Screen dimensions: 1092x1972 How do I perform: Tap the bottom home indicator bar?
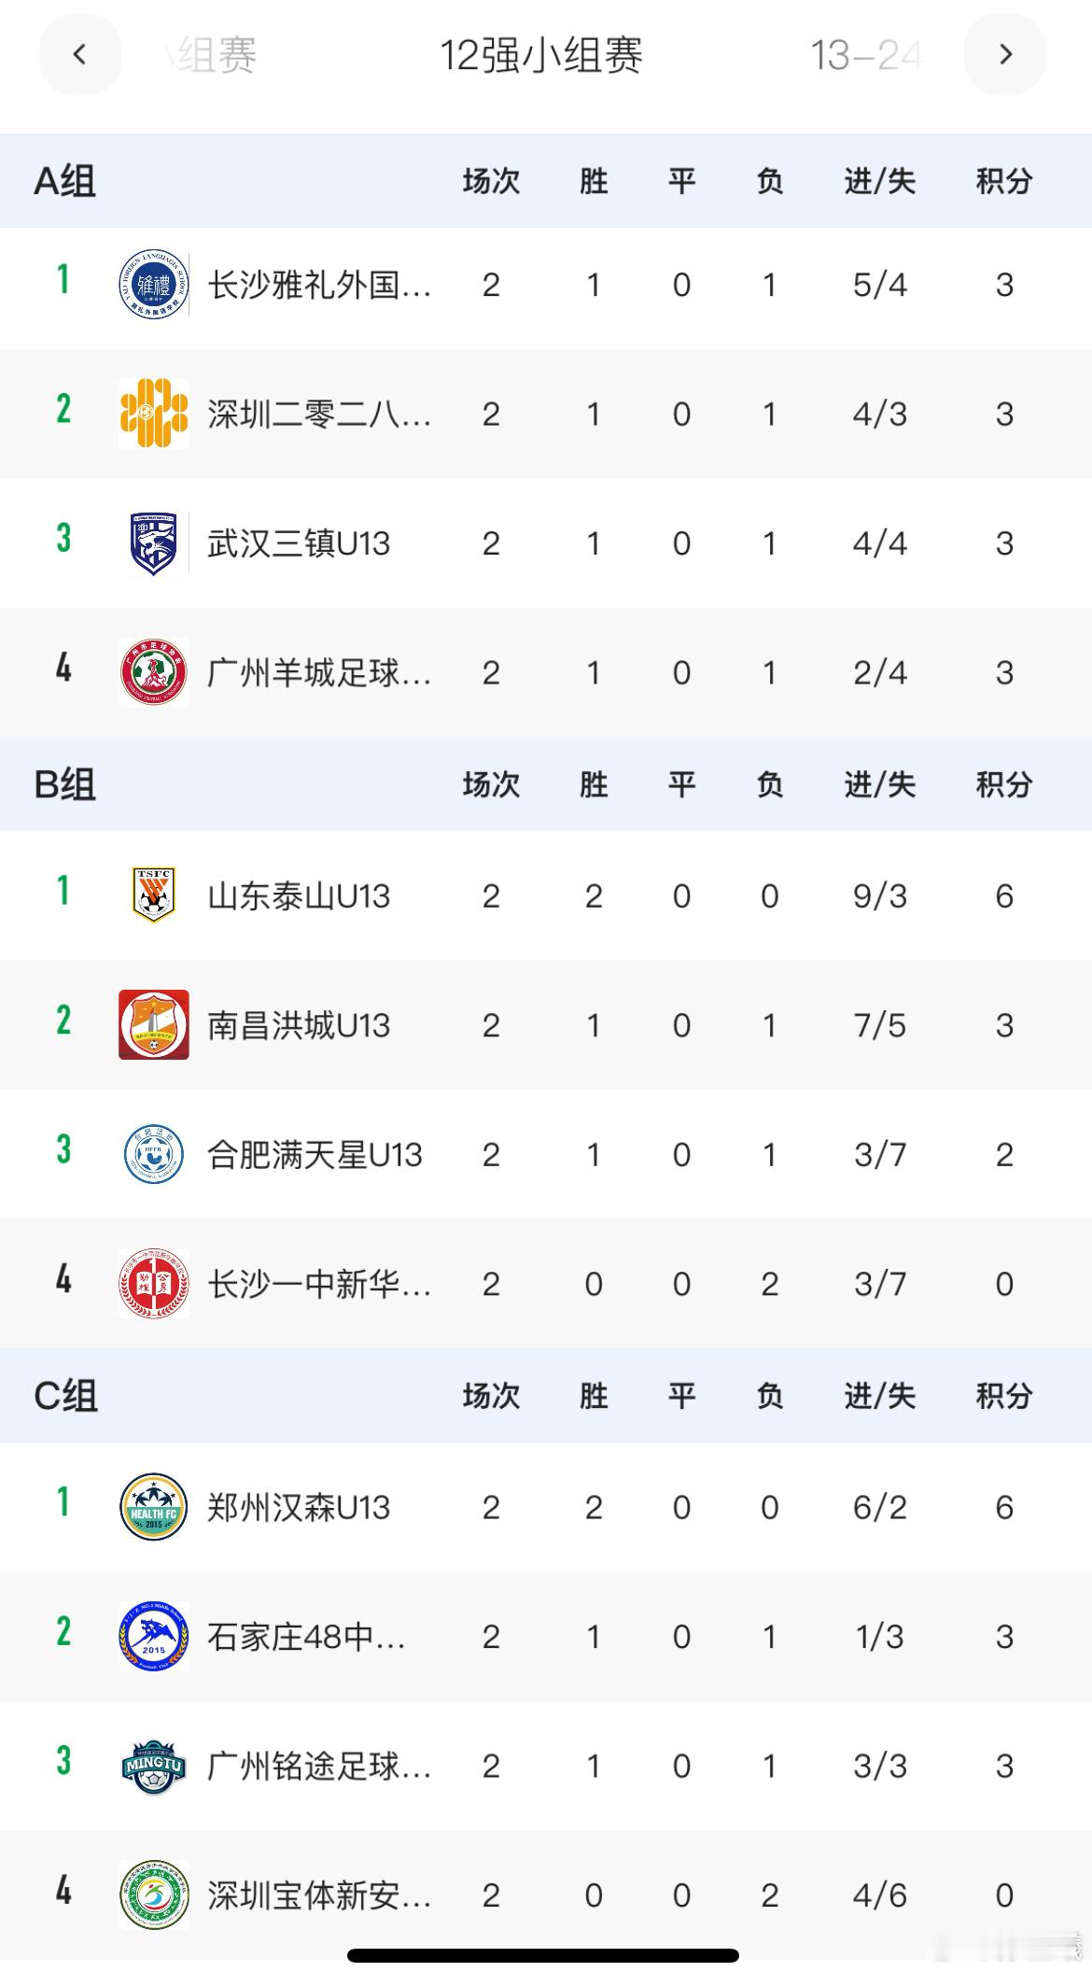543,1955
